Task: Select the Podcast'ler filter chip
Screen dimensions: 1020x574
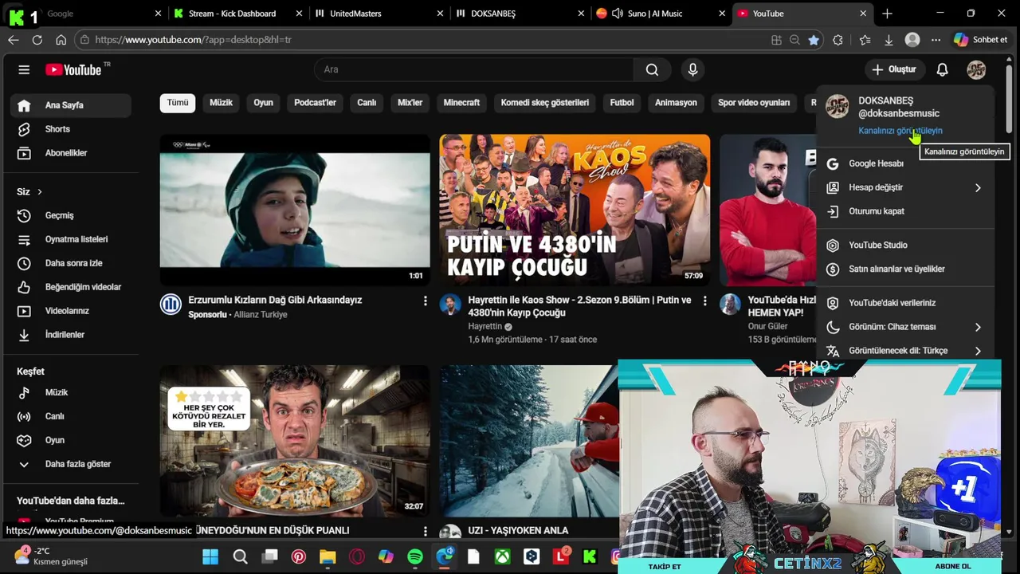Action: click(315, 103)
